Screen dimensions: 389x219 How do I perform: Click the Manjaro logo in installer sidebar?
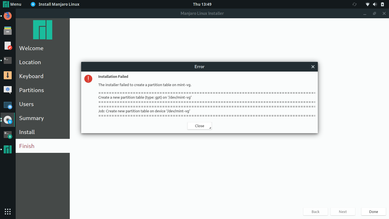(x=43, y=30)
